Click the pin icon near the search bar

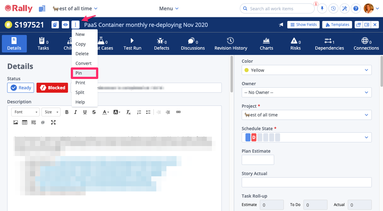322,8
